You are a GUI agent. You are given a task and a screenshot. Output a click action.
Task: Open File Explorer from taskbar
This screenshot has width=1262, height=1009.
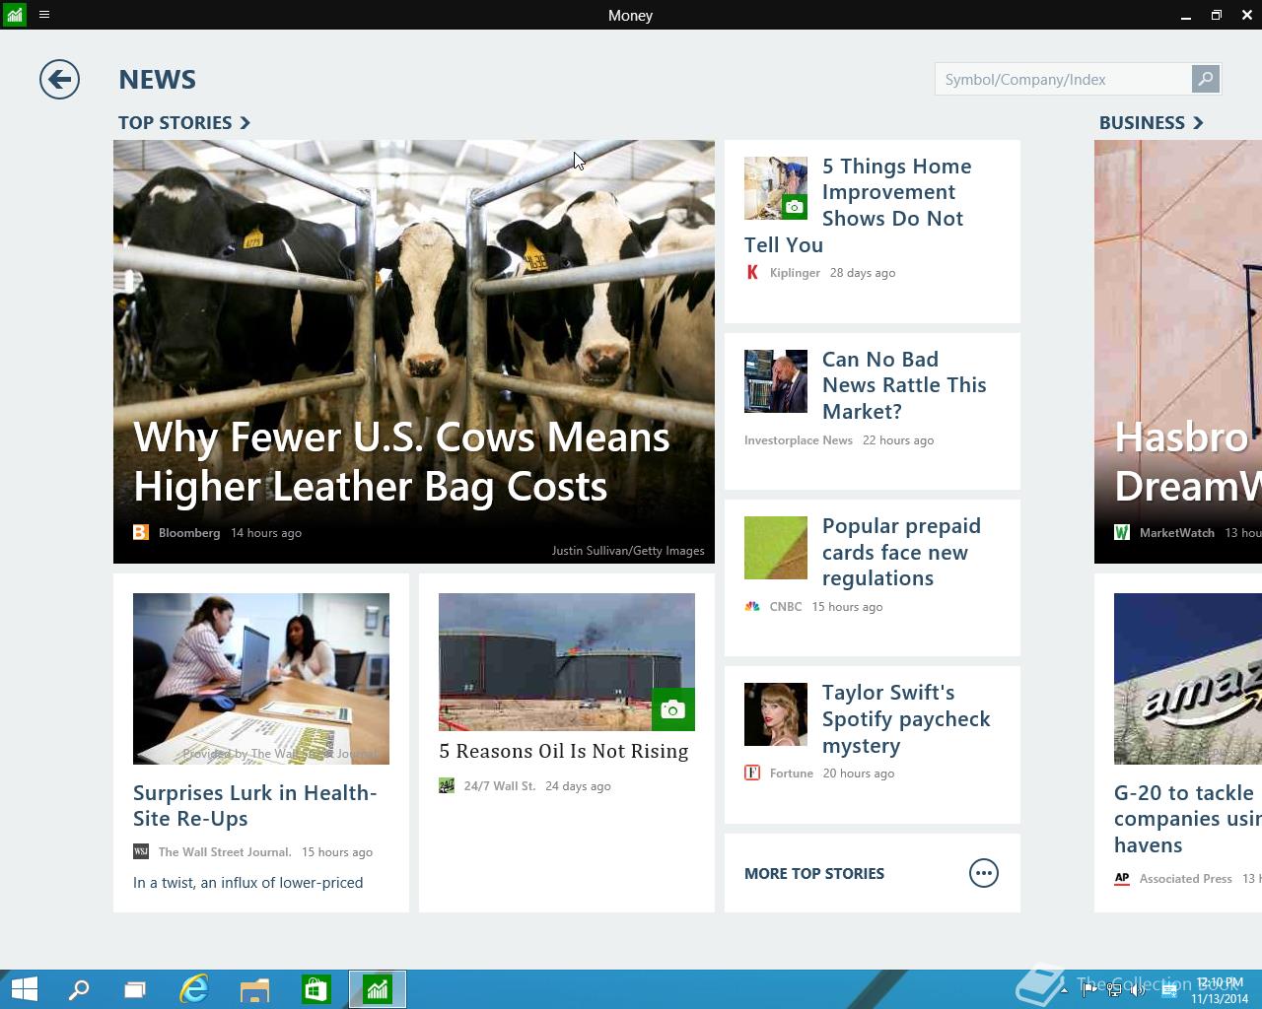[x=254, y=989]
